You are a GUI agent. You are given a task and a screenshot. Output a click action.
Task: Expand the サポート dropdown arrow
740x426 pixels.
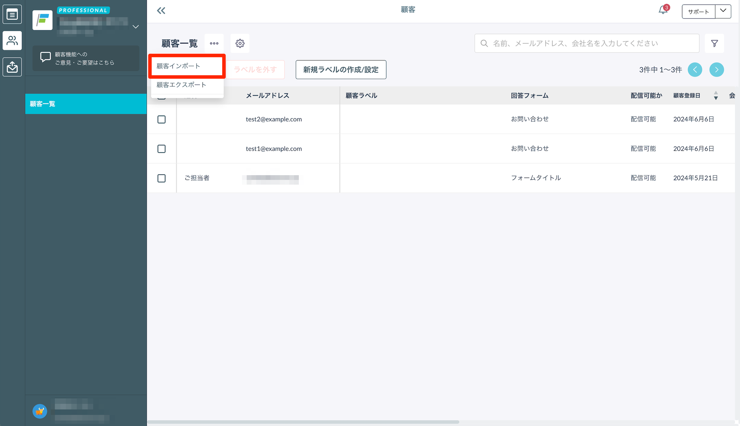[723, 11]
